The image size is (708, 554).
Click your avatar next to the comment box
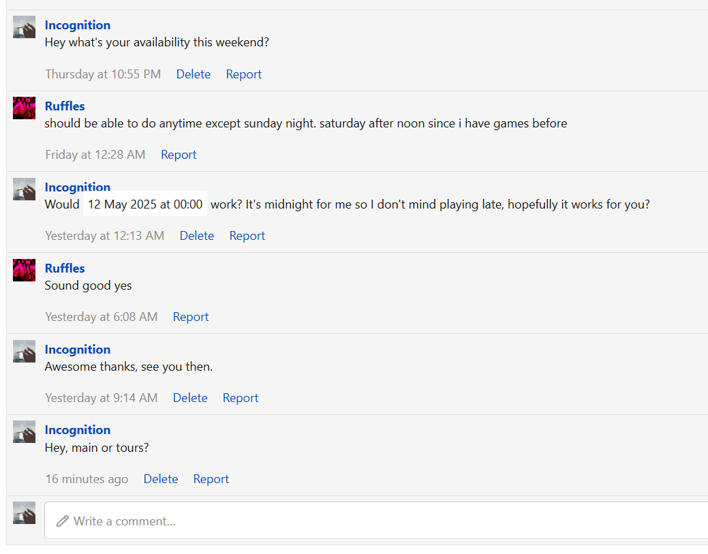coord(24,512)
